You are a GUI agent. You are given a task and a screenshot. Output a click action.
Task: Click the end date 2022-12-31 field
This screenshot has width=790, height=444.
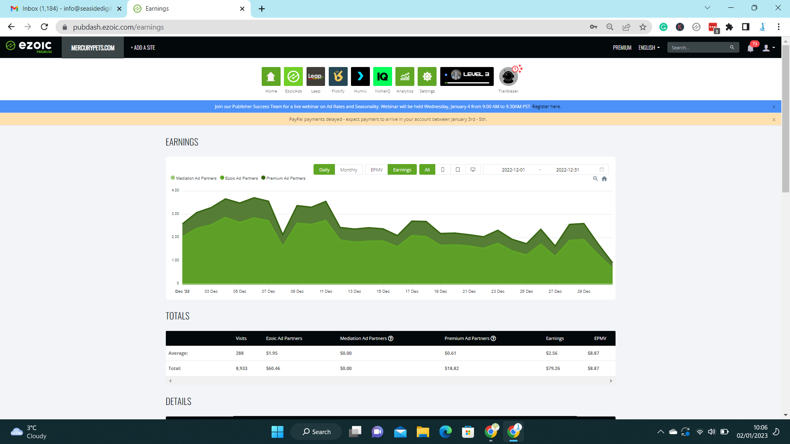pyautogui.click(x=567, y=170)
